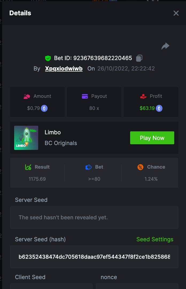
Task: Click the Bet ID number text
Action: [x=103, y=58]
